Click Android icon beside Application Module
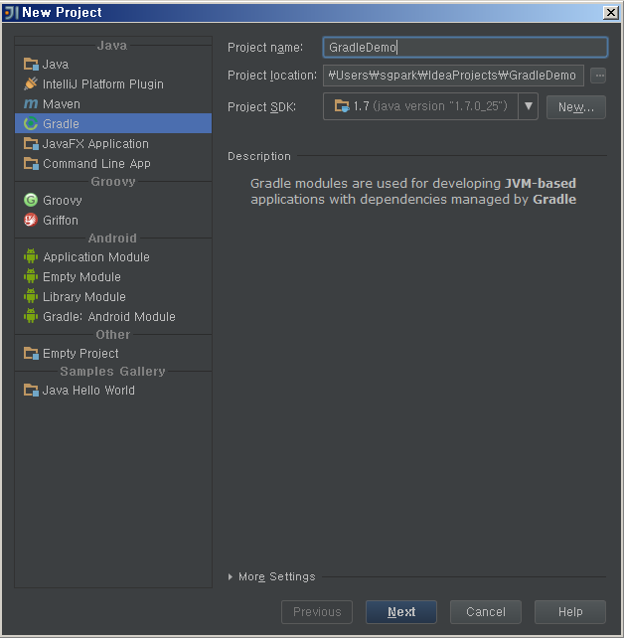The width and height of the screenshot is (624, 638). (31, 256)
